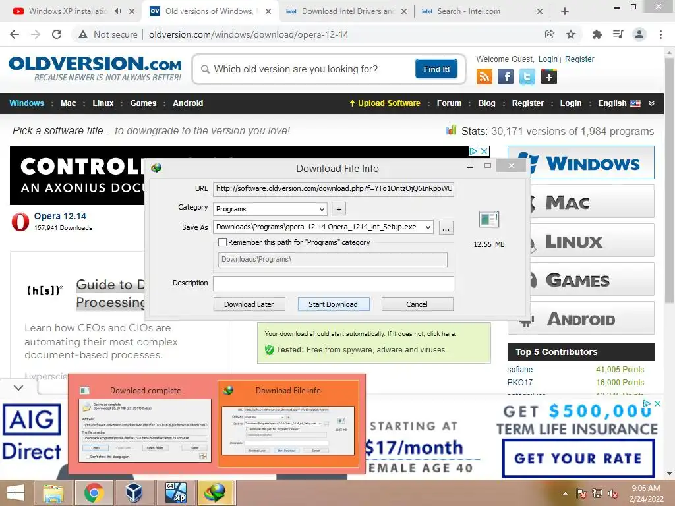Click the muted volume tray icon
This screenshot has width=675, height=506.
coord(613,493)
